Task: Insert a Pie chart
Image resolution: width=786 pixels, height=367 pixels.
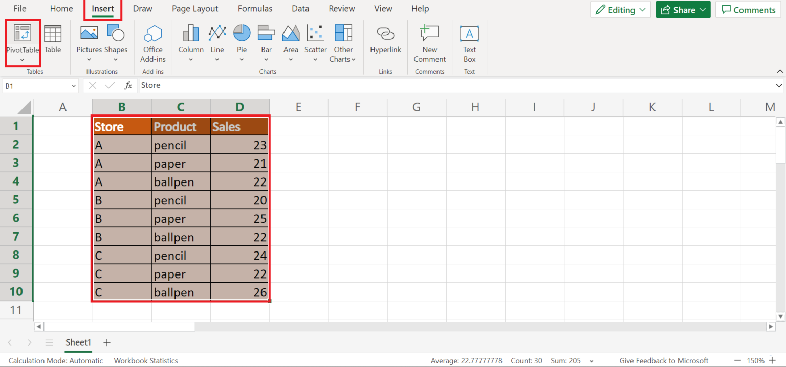Action: point(242,41)
